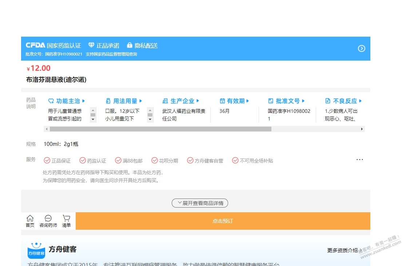The width and height of the screenshot is (410, 266).
Task: Expand 用法用量 section arrow
Action: point(141,101)
